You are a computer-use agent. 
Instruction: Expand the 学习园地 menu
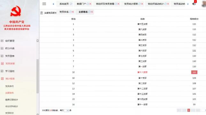(x=10, y=71)
